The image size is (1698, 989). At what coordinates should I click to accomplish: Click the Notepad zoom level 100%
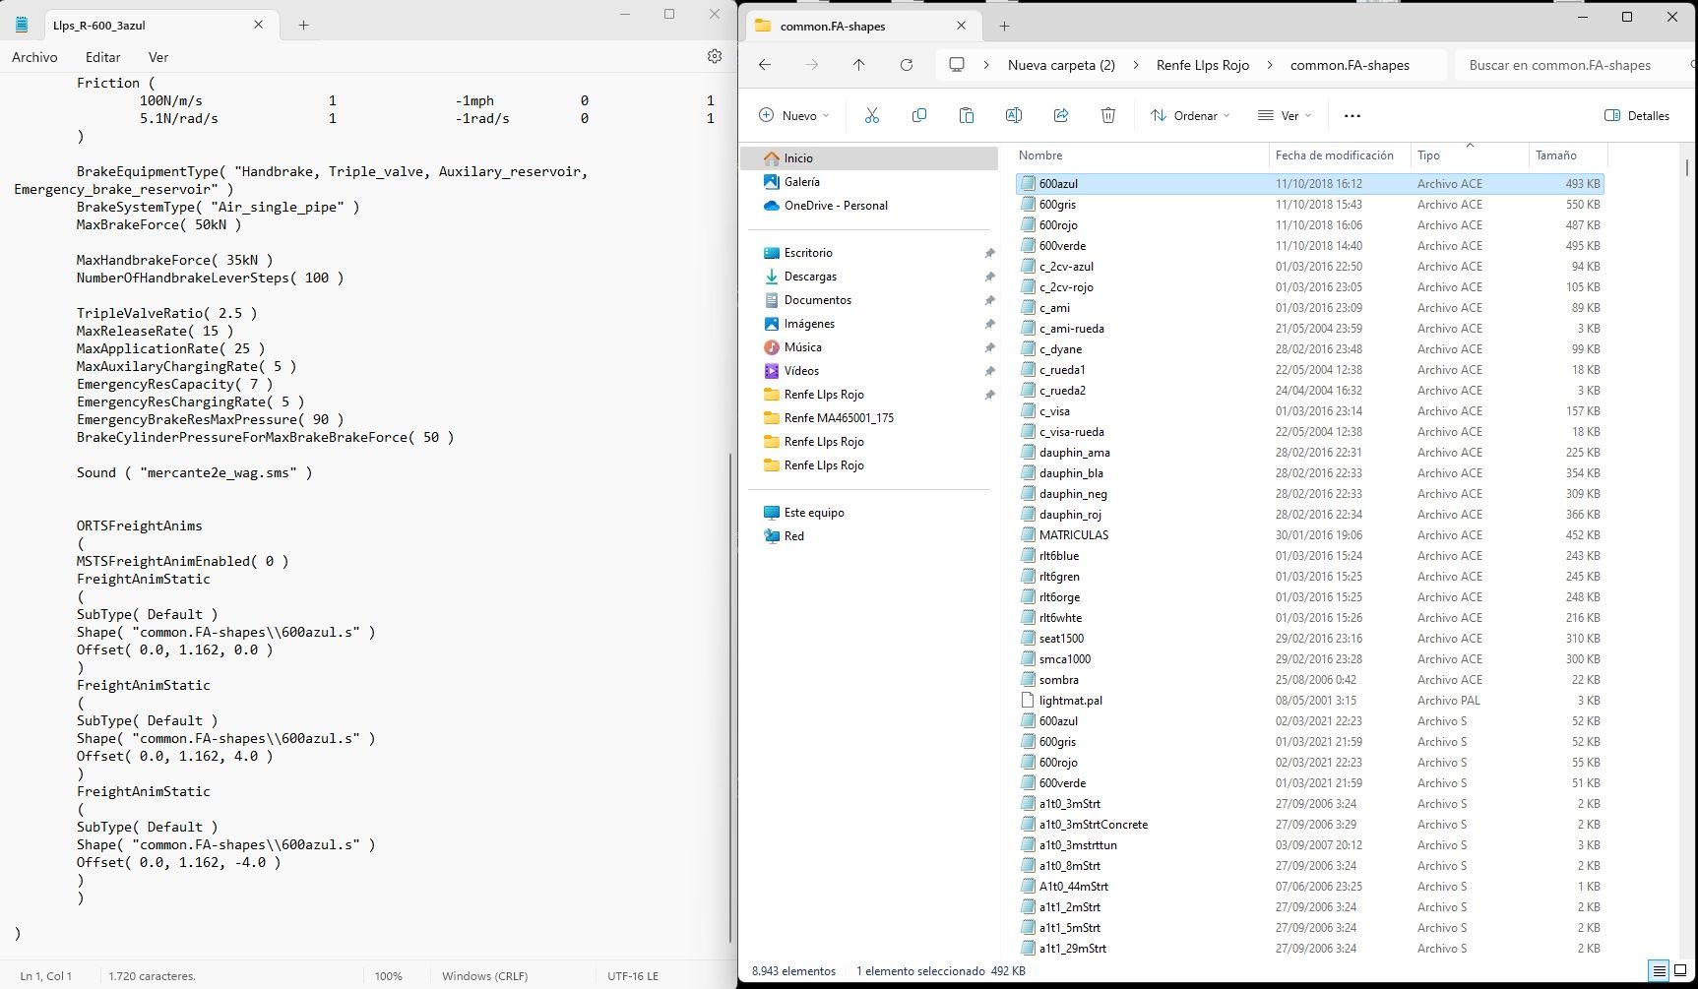click(388, 976)
